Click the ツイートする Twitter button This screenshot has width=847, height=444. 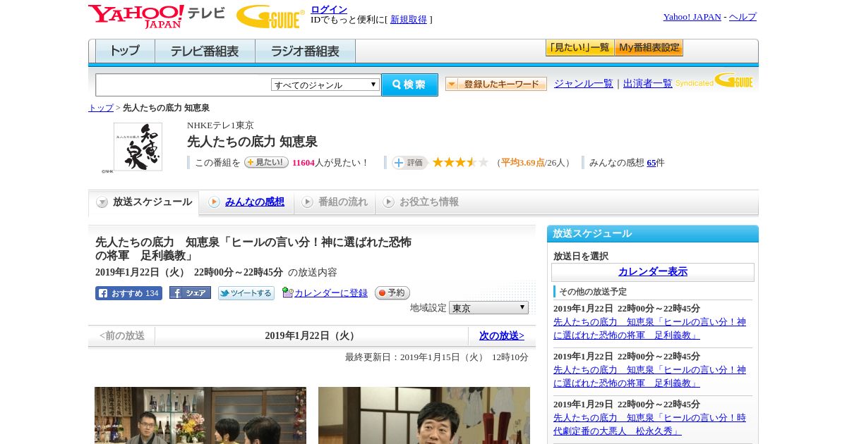[246, 293]
